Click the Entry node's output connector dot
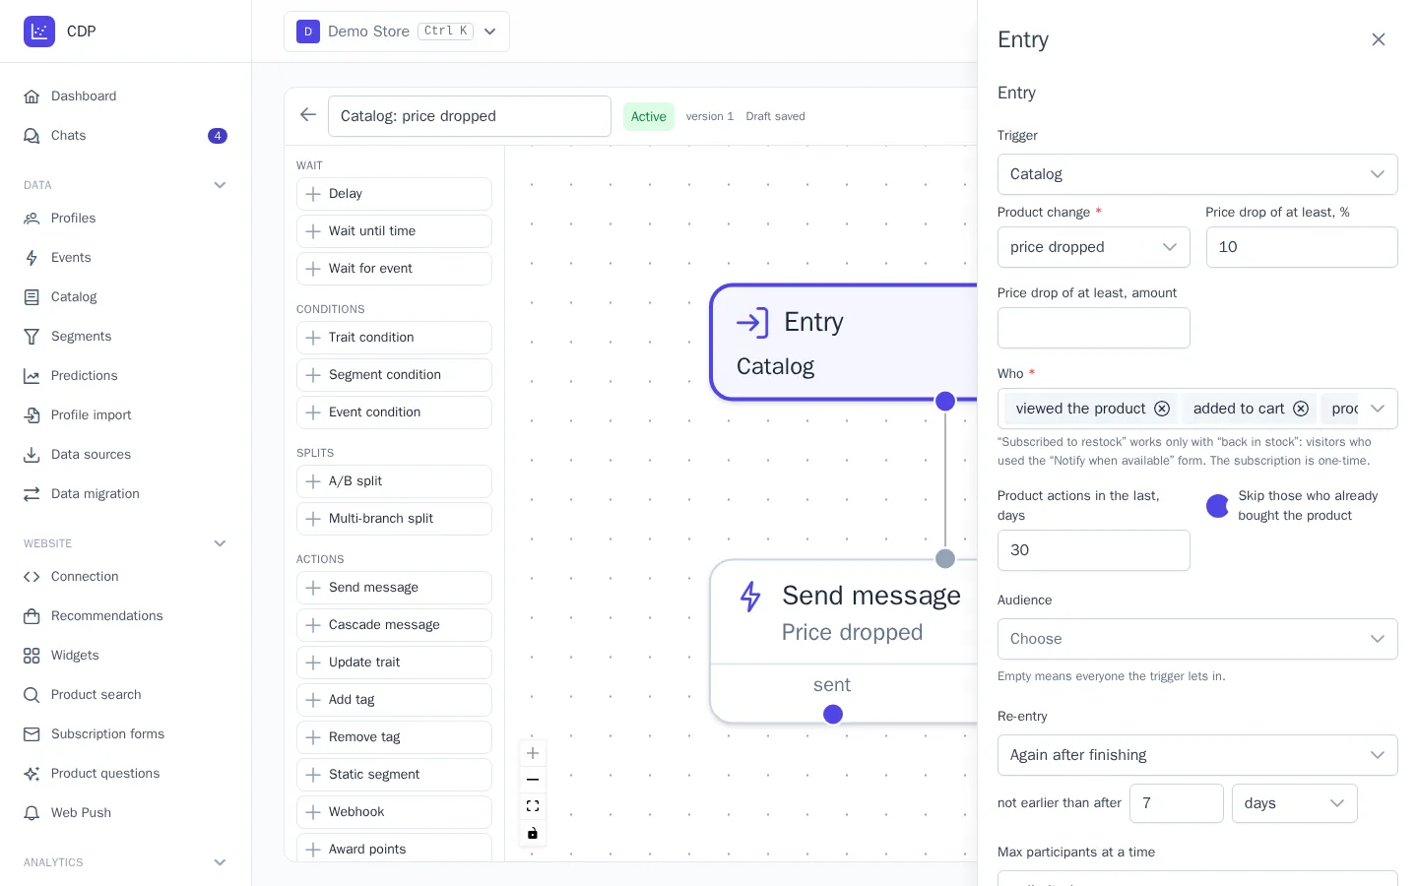1418x886 pixels. [x=945, y=401]
